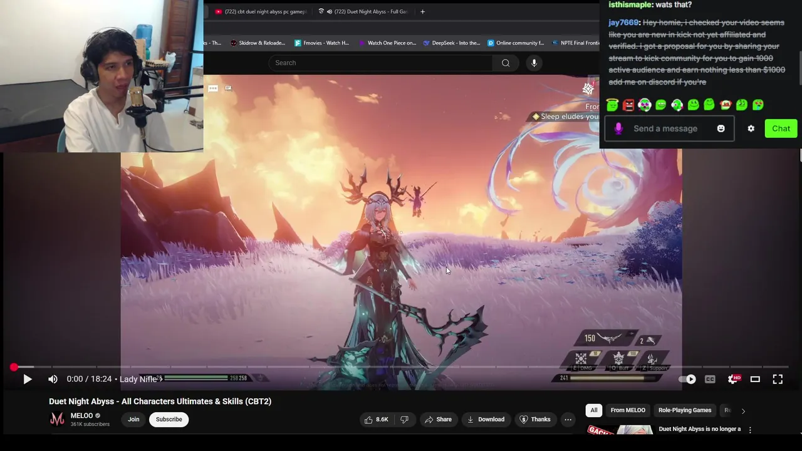Click the purple microphone icon in chat
Viewport: 802px width, 451px height.
click(x=618, y=128)
